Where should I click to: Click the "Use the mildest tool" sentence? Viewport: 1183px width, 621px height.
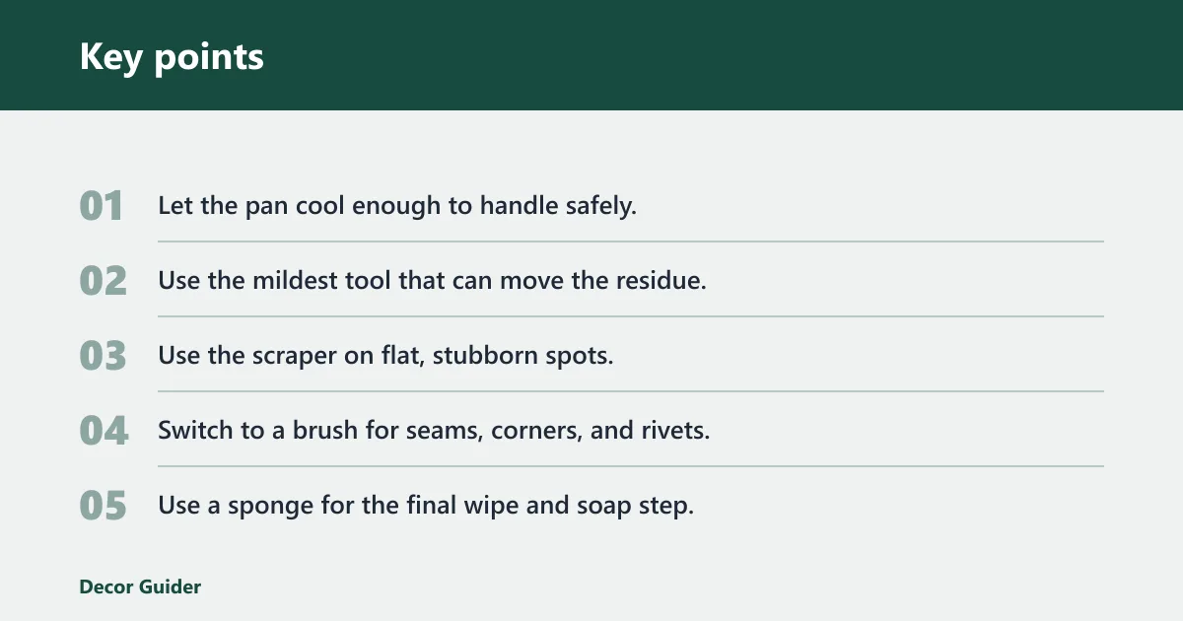433,281
